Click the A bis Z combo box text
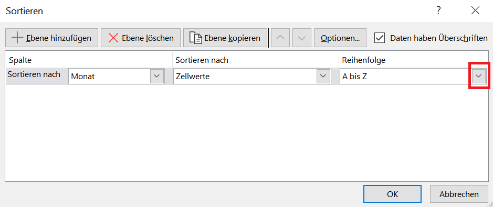Image resolution: width=493 pixels, height=207 pixels. coord(355,76)
